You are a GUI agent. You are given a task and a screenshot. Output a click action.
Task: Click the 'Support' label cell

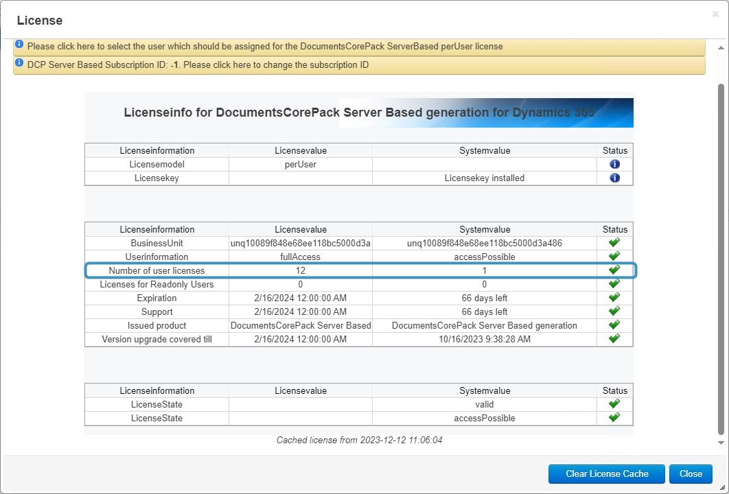coord(157,311)
